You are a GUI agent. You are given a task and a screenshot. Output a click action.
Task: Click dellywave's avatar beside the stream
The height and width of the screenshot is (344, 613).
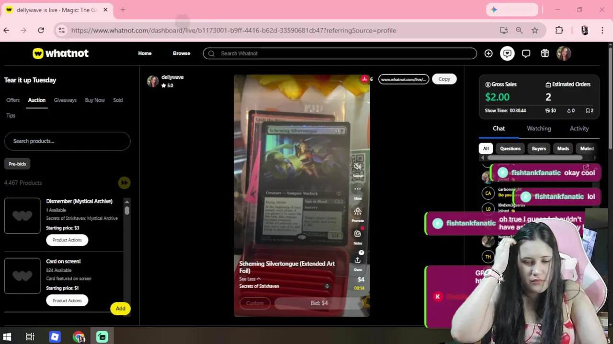pos(153,81)
